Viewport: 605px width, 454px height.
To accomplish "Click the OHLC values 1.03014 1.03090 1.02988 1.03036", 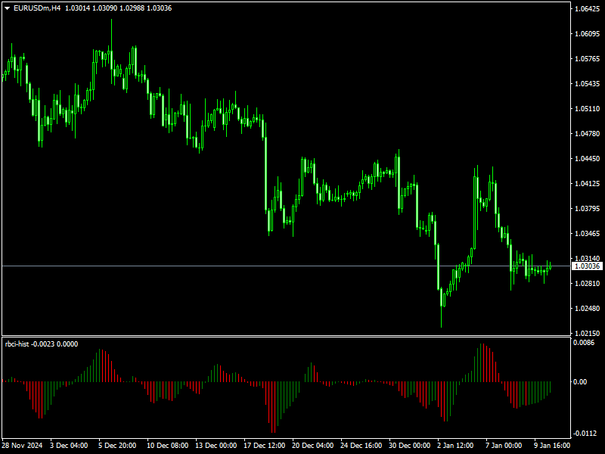I will click(x=118, y=8).
